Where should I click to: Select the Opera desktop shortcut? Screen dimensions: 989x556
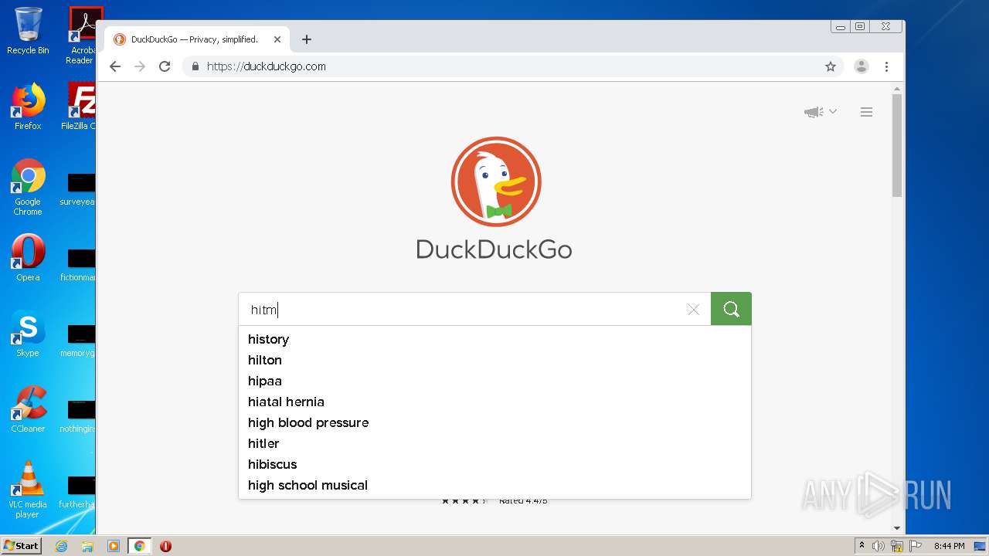[x=28, y=258]
